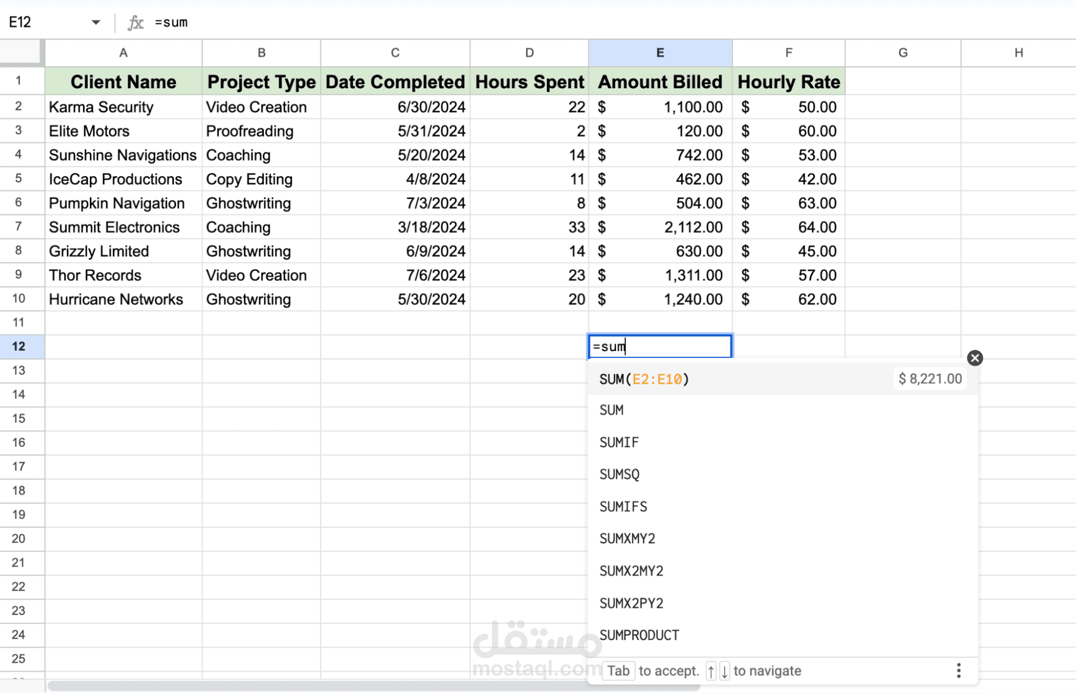
Task: Click the Hours Spent header cell
Action: point(530,82)
